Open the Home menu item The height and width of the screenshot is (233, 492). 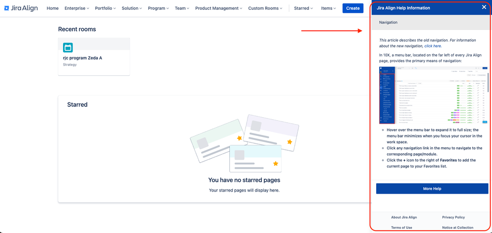coord(53,8)
